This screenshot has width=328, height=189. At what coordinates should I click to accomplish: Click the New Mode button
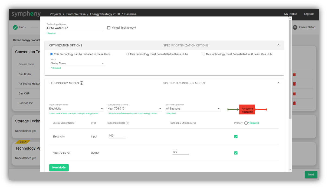tap(59, 168)
